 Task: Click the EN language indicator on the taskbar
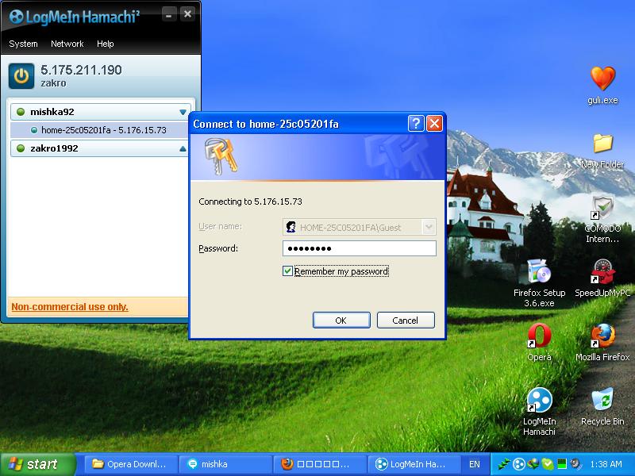coord(474,464)
